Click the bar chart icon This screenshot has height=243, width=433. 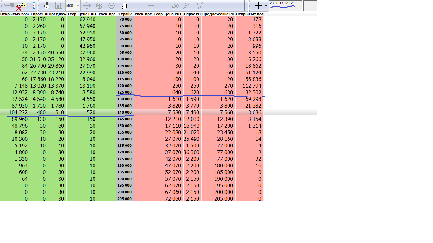coord(59,6)
